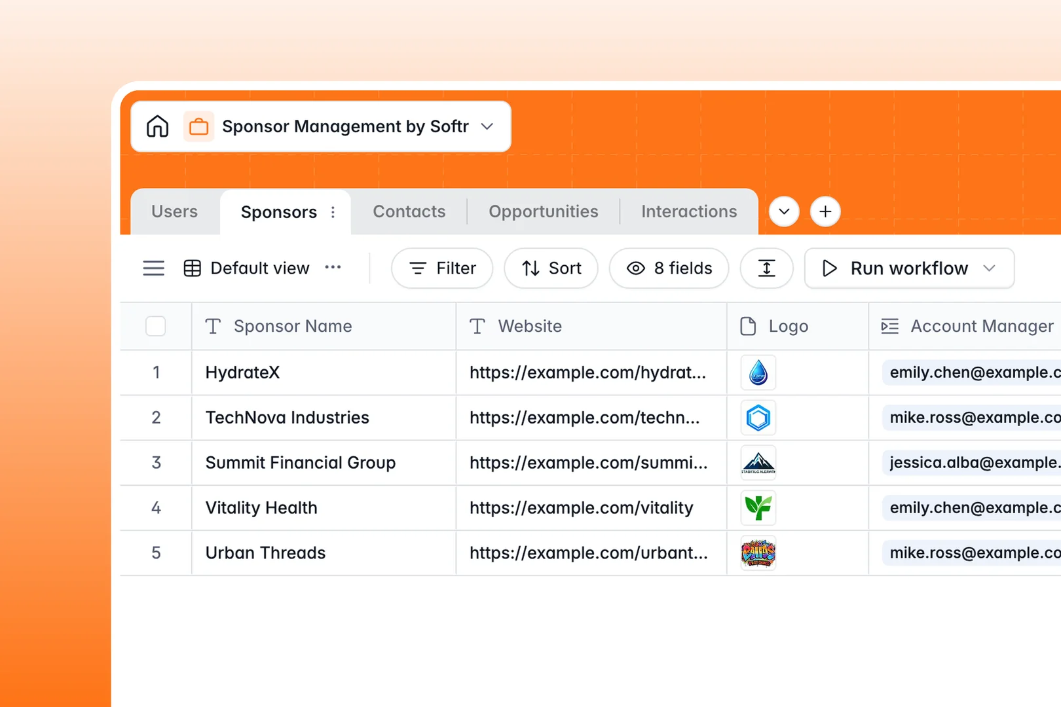Select the HydrateX sponsor name cell
This screenshot has width=1061, height=707.
pos(324,372)
